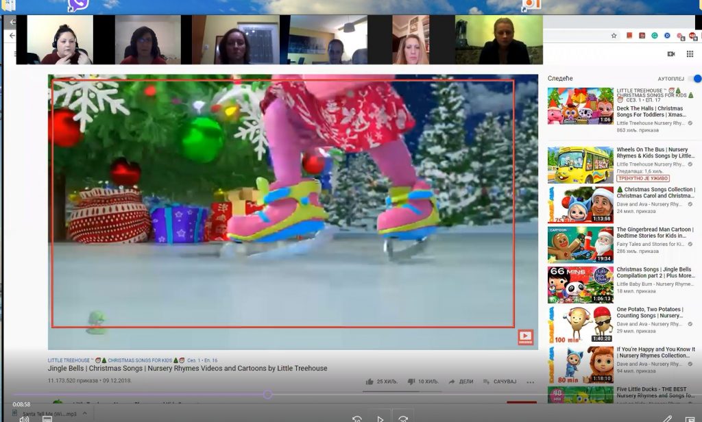This screenshot has width=702, height=422.
Task: Select the Deck The Halls video title
Action: (651, 112)
